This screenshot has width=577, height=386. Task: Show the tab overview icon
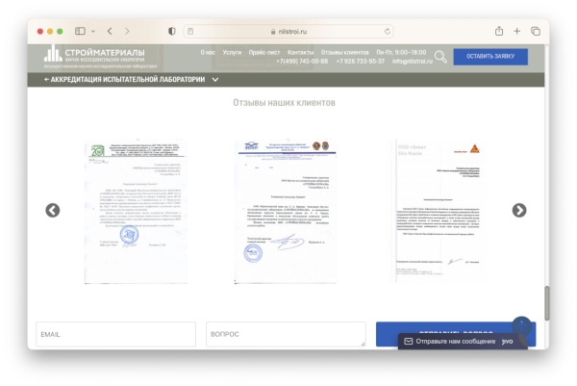point(536,32)
